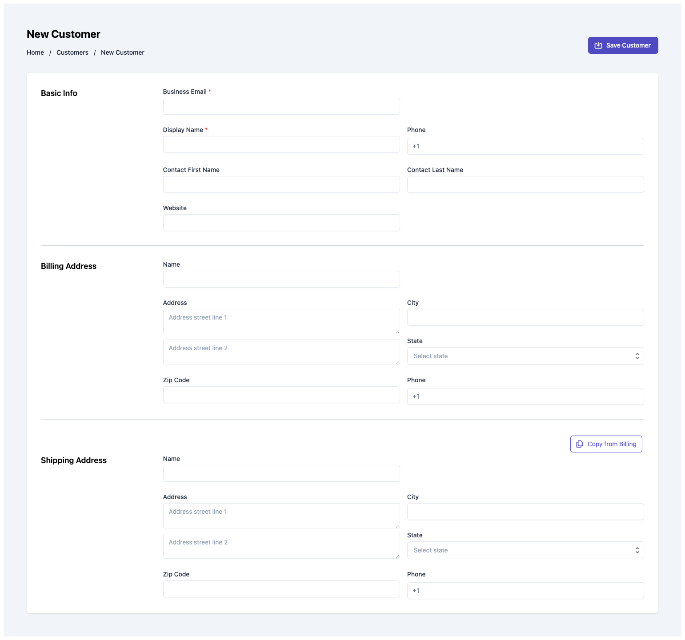Focus the Billing Address City field

(525, 317)
